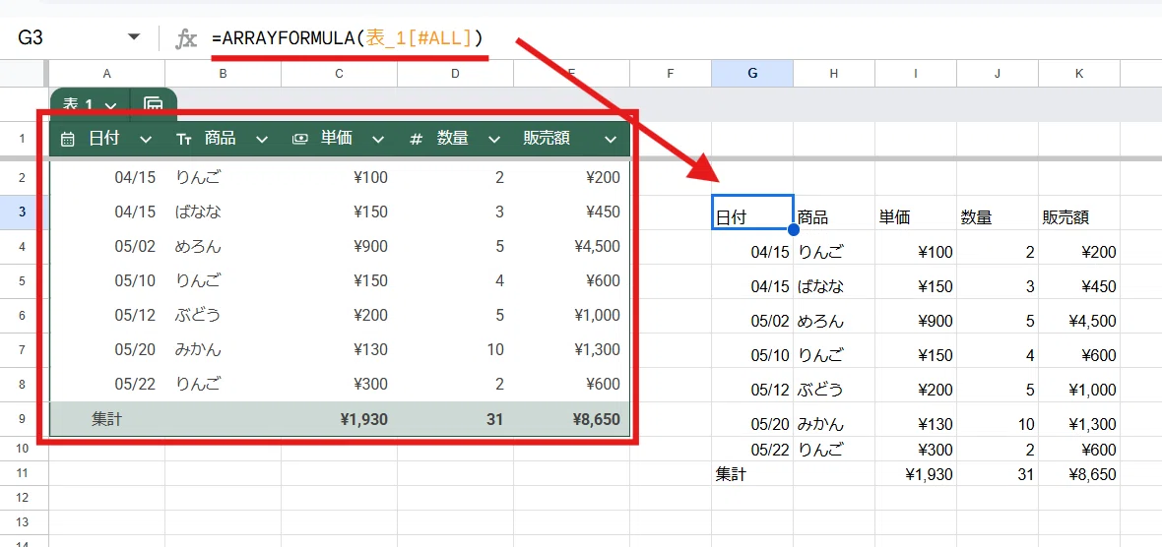Click cell A8 showing 05/22 in table
Viewport: 1162px width, 547px height.
pos(106,384)
